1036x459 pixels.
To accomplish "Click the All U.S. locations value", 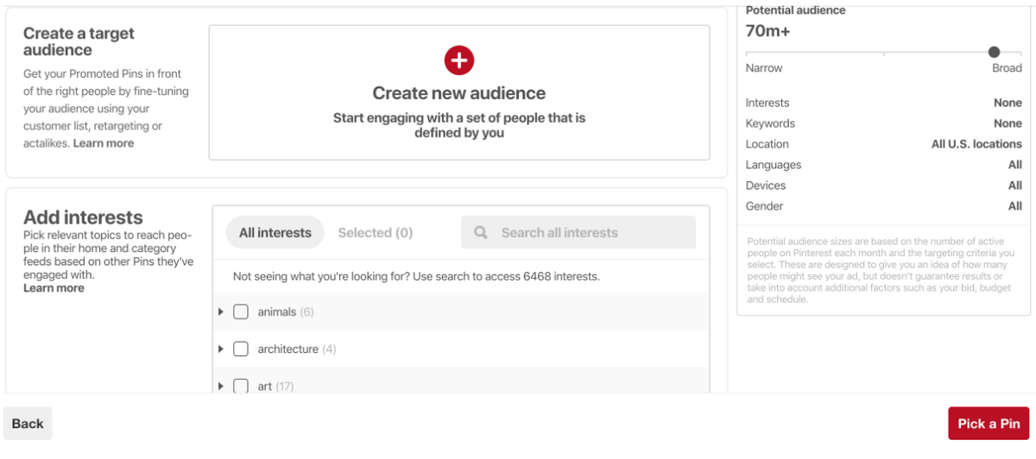I will tap(976, 144).
